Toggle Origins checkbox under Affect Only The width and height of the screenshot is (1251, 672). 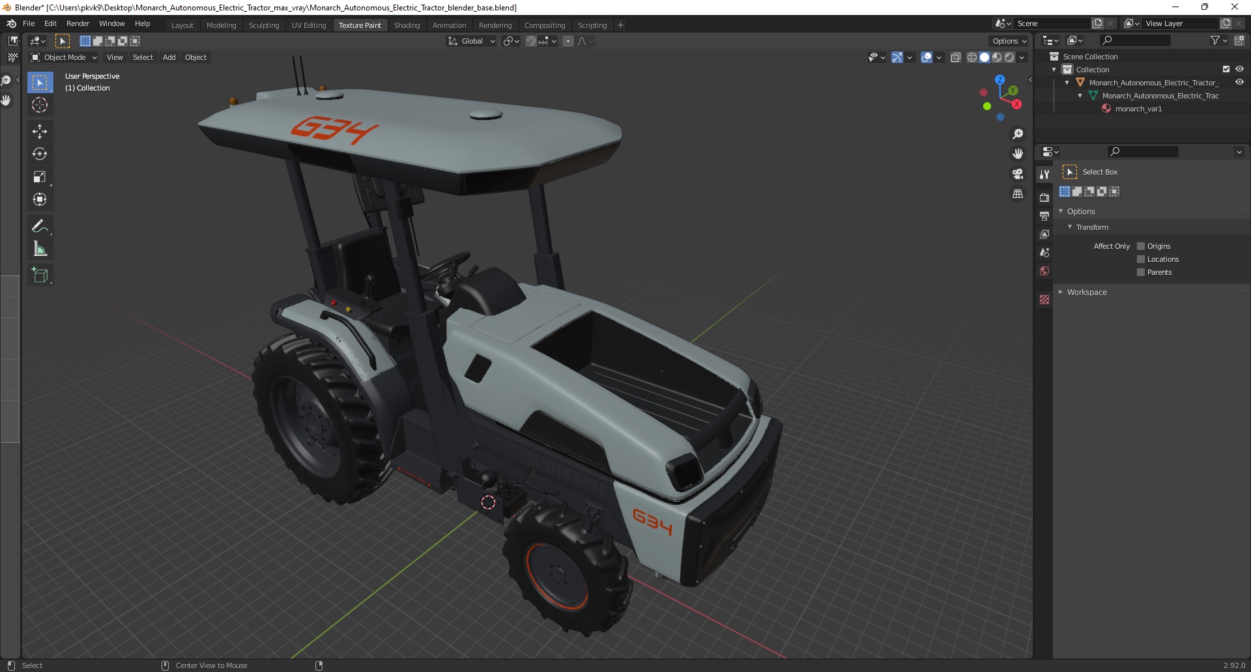click(x=1141, y=246)
